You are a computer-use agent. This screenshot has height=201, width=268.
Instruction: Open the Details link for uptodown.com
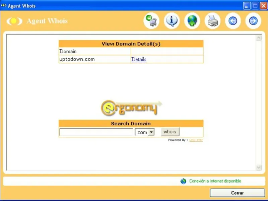tap(139, 59)
